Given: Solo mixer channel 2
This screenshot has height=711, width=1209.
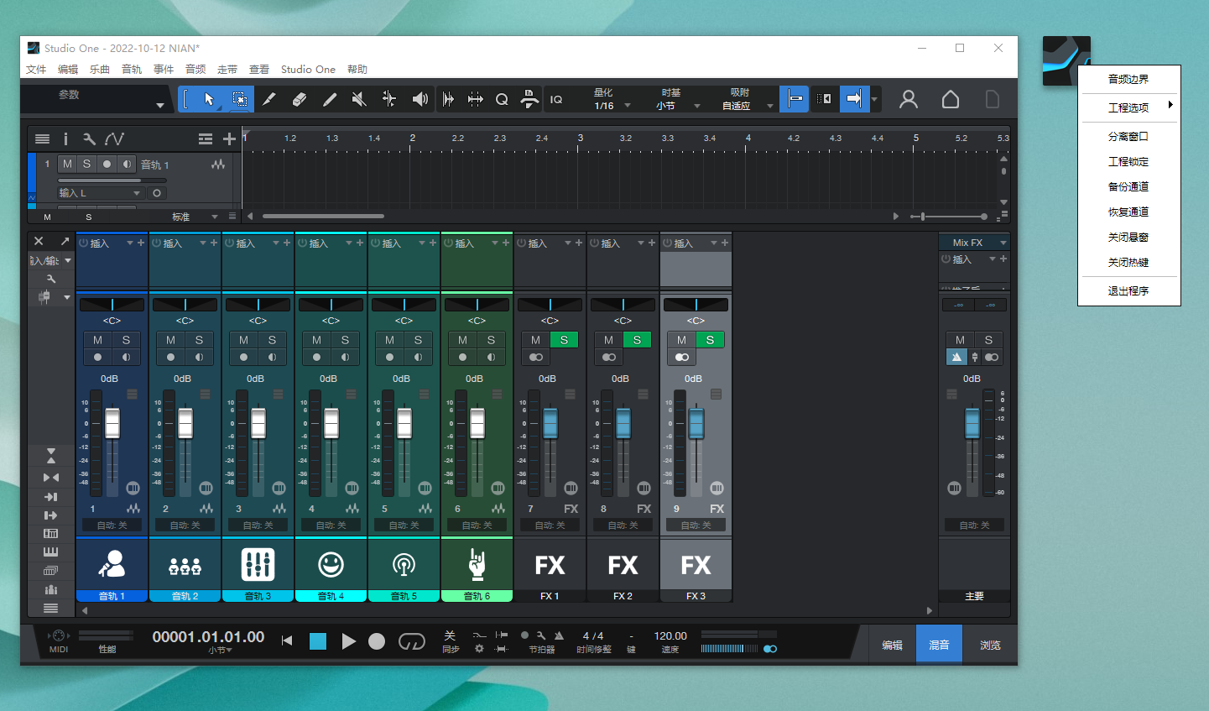Looking at the screenshot, I should (199, 340).
